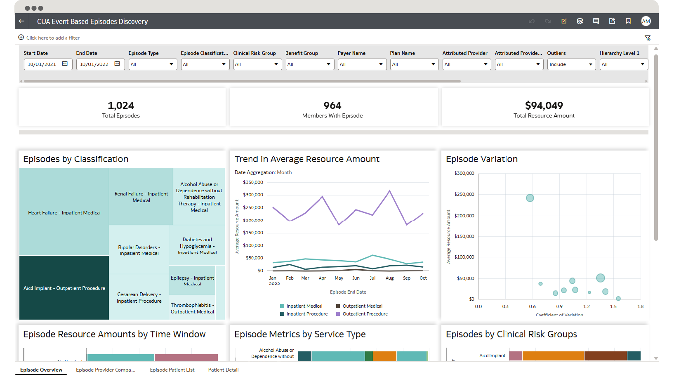Click the AM user avatar

pos(646,21)
